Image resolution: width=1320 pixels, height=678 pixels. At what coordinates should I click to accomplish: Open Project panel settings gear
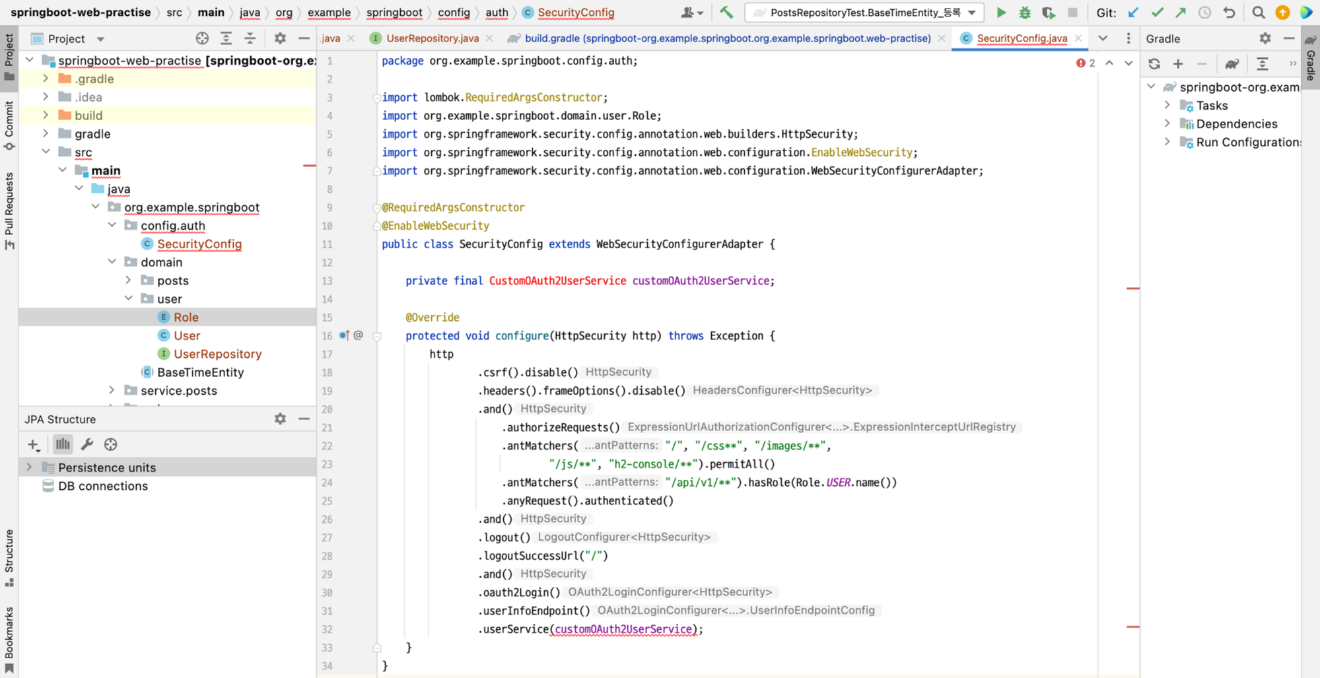click(280, 38)
